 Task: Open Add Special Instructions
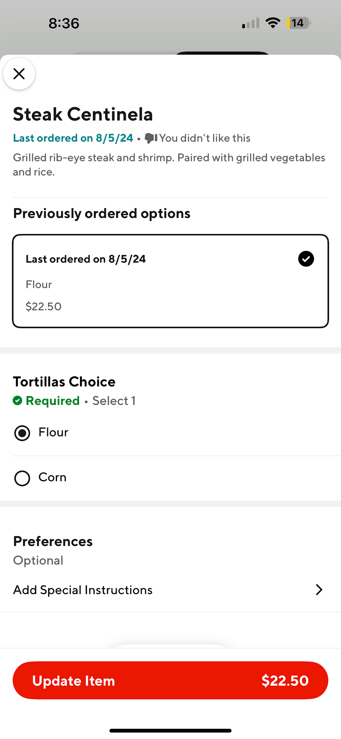tap(83, 590)
